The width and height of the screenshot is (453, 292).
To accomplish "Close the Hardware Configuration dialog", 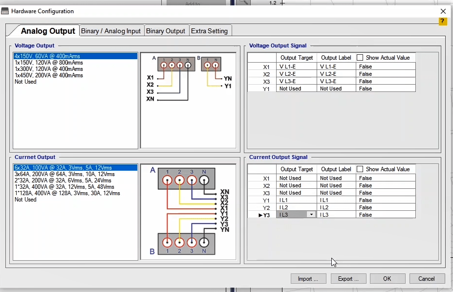I will pyautogui.click(x=443, y=11).
